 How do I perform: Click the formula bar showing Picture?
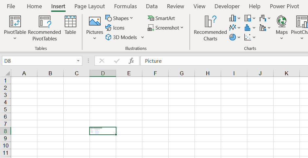coord(223,61)
